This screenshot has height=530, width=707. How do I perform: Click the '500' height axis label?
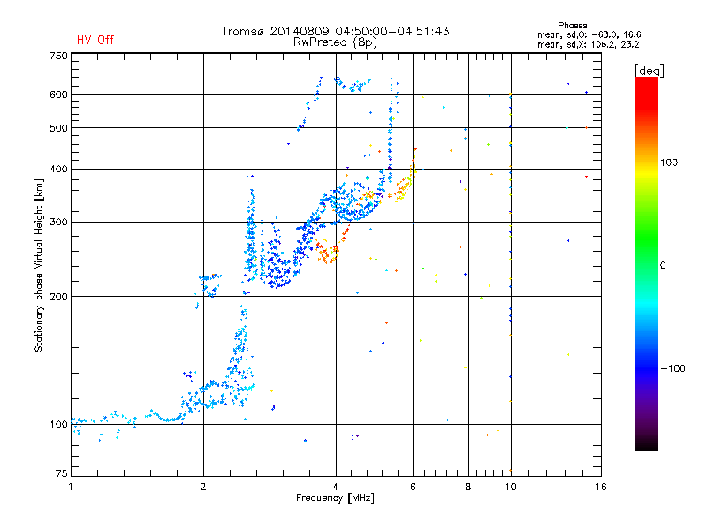coord(58,128)
